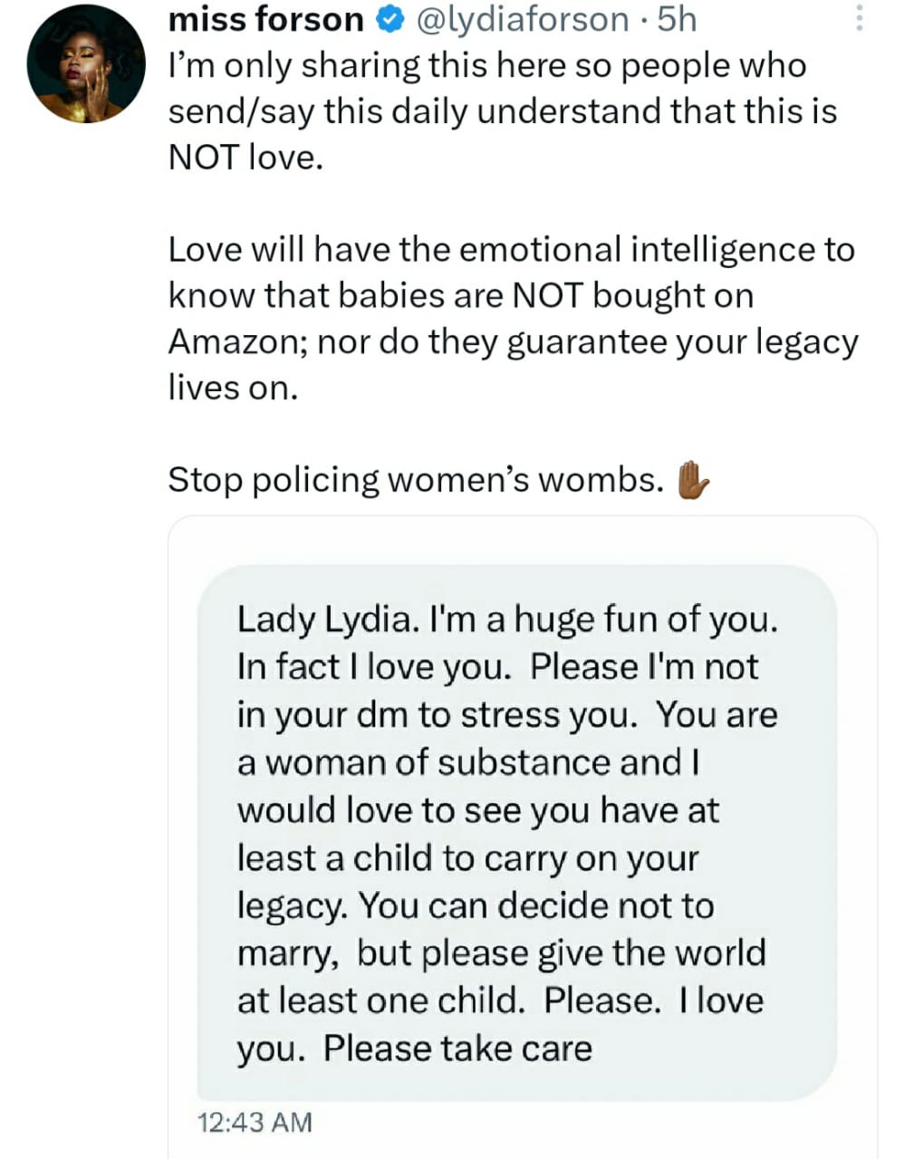Click the "NOT love." text line
The image size is (904, 1159).
click(x=245, y=158)
